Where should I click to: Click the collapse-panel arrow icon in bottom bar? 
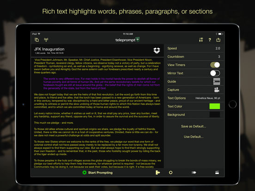tap(158, 173)
